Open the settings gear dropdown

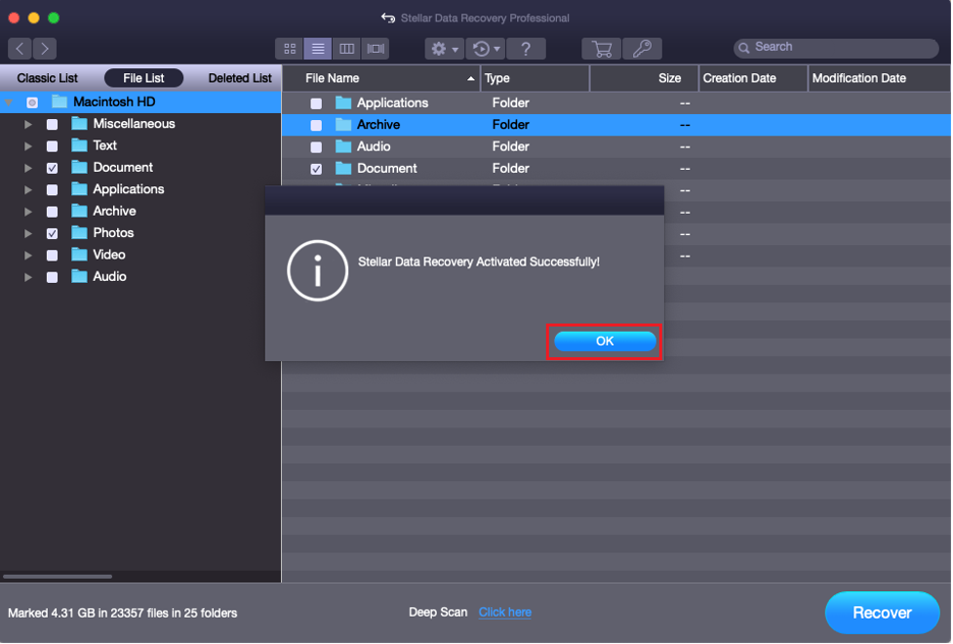click(444, 48)
